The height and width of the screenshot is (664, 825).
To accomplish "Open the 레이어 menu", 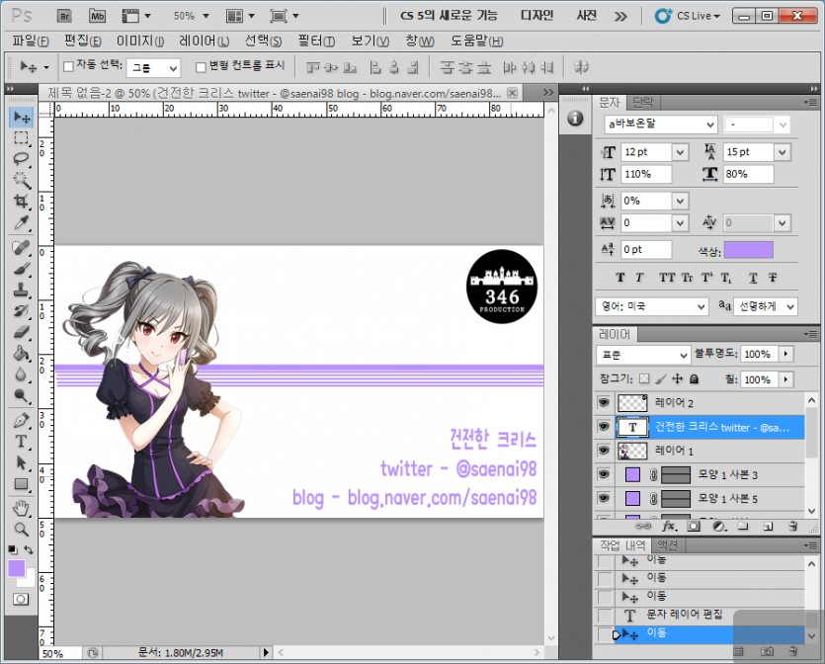I will coord(205,41).
